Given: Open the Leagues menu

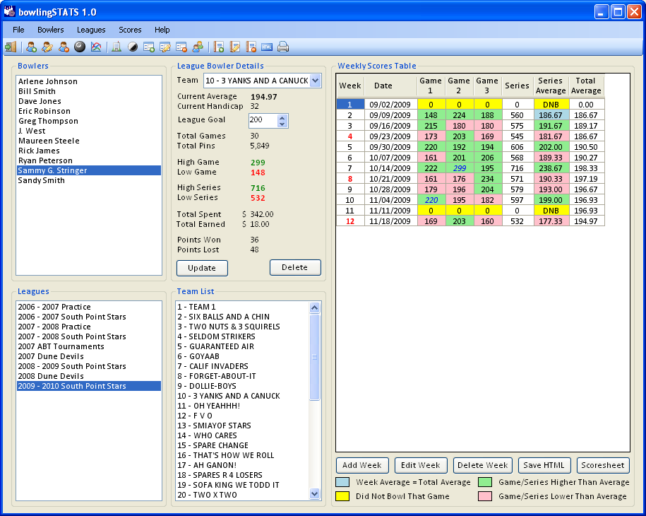Looking at the screenshot, I should 91,30.
